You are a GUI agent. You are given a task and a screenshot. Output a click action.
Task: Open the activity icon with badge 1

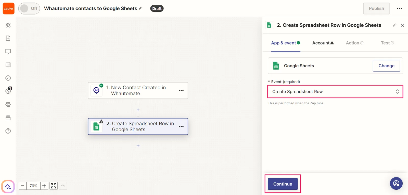pyautogui.click(x=8, y=90)
